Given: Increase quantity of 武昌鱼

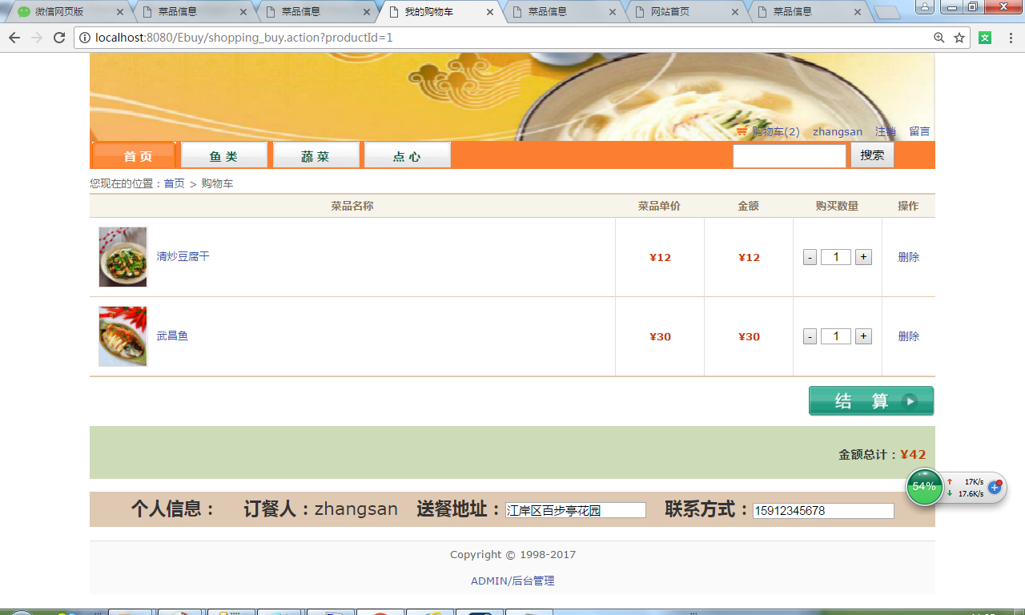Looking at the screenshot, I should (863, 336).
